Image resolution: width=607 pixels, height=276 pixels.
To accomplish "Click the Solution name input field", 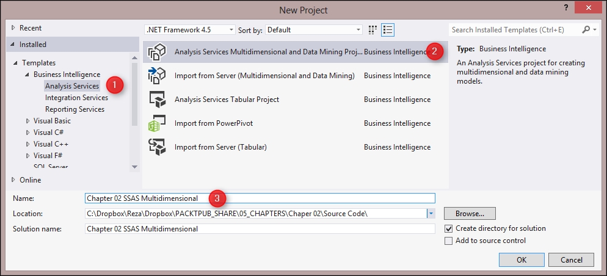I will pyautogui.click(x=260, y=229).
